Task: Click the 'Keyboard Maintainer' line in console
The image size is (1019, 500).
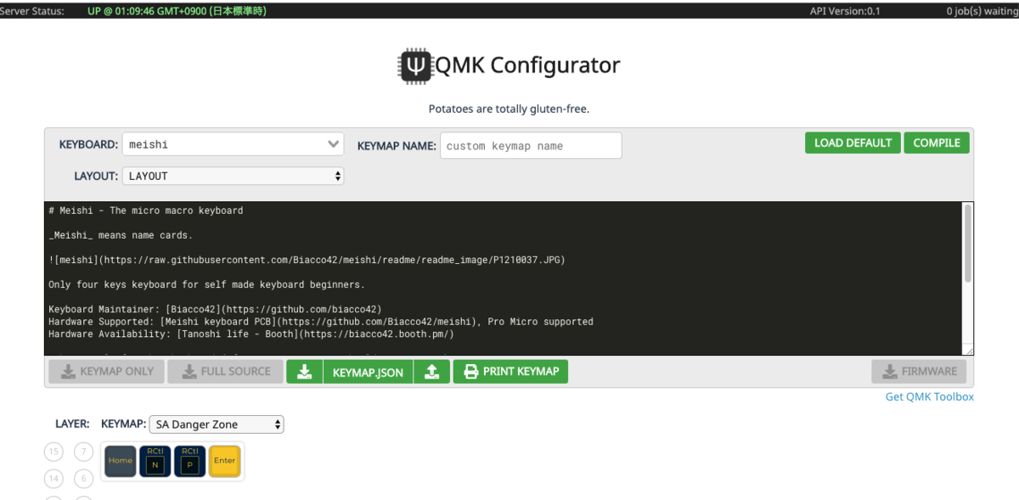Action: (x=215, y=310)
